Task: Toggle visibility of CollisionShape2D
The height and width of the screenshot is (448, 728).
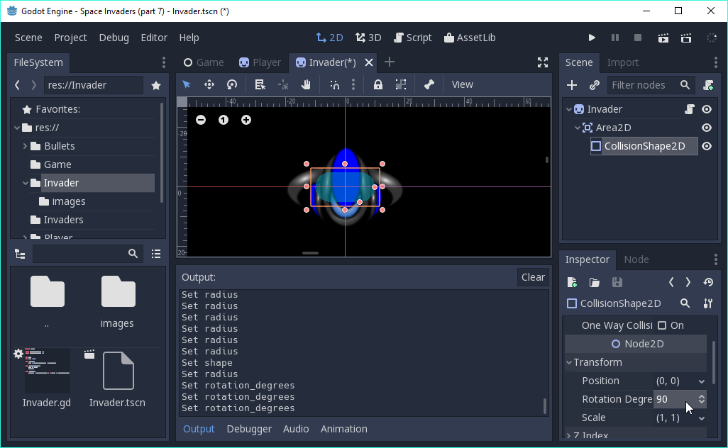Action: point(706,146)
